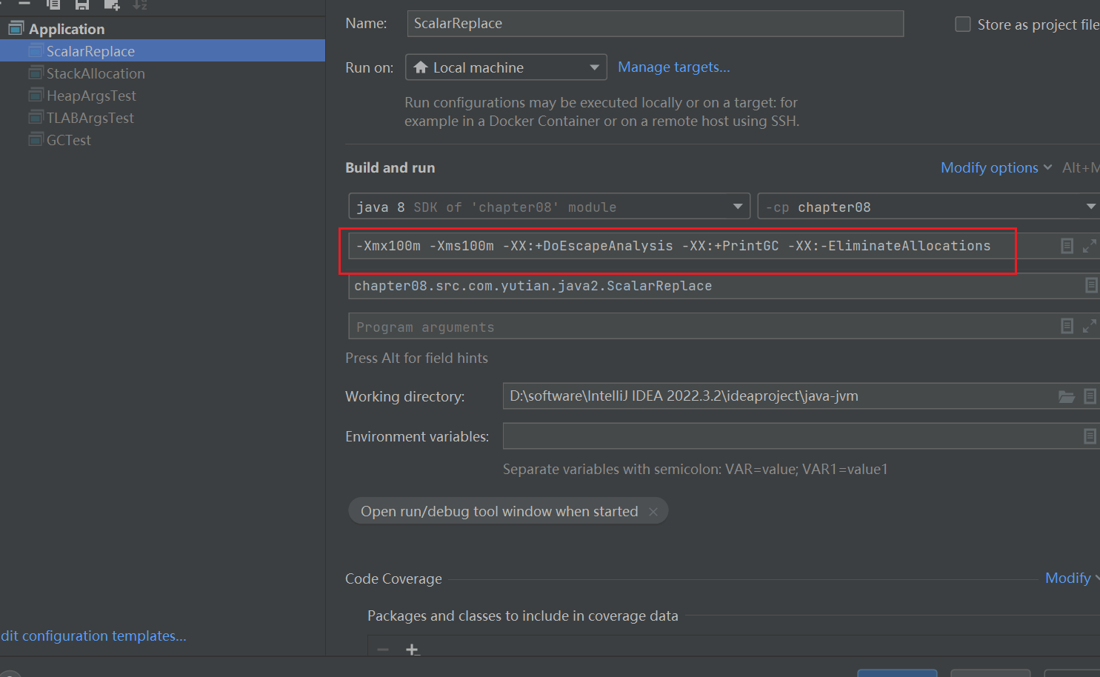Remove the 'Open run/debug tool window' option chip
The width and height of the screenshot is (1100, 677).
(653, 512)
